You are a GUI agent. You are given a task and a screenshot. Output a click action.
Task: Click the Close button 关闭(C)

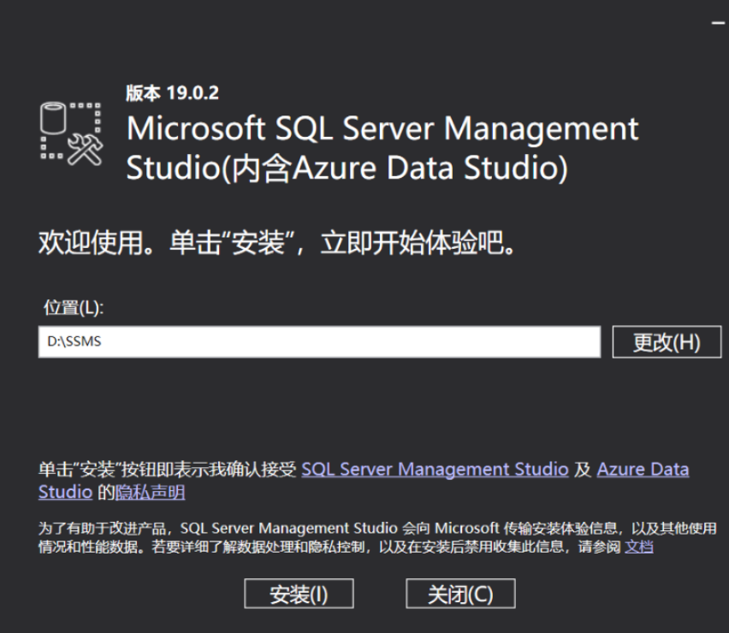point(460,594)
